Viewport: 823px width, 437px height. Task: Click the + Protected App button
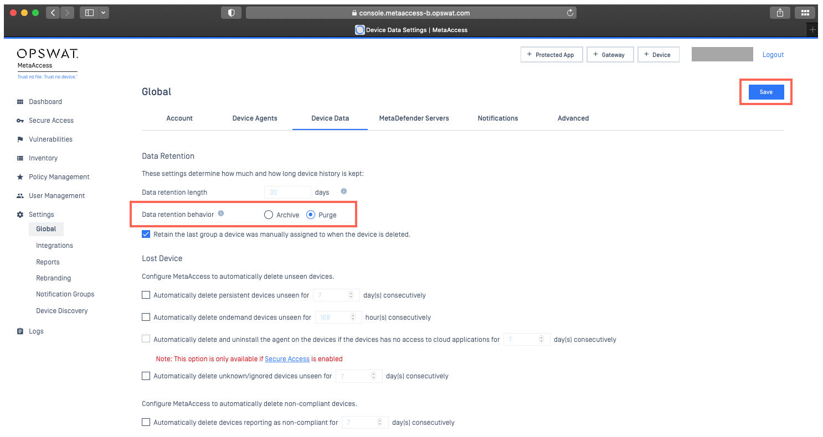pyautogui.click(x=551, y=55)
